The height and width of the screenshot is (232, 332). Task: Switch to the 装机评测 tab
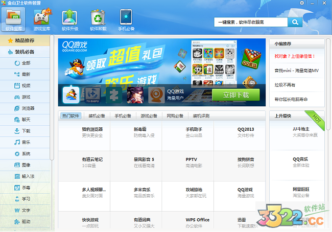click(201, 116)
